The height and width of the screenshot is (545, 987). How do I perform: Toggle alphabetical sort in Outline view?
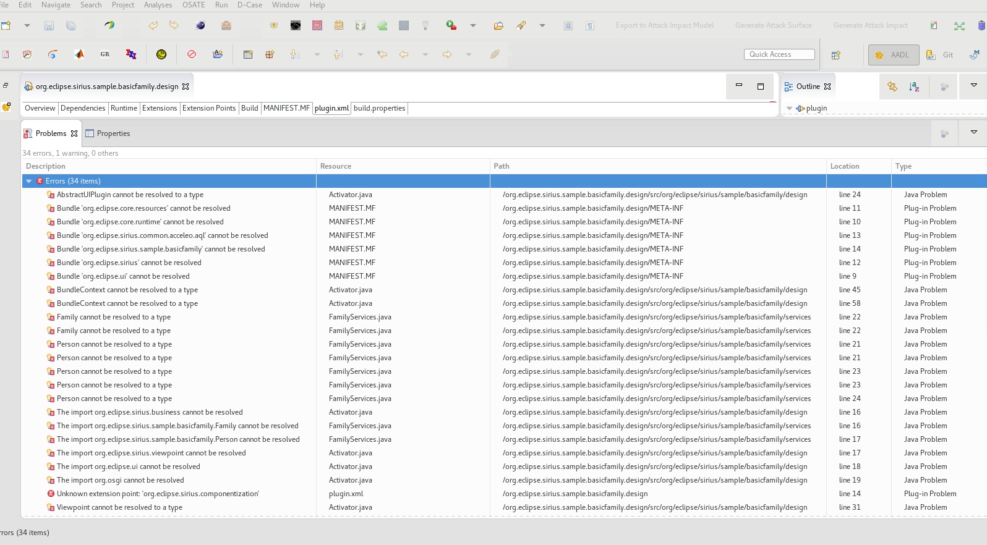pos(914,87)
